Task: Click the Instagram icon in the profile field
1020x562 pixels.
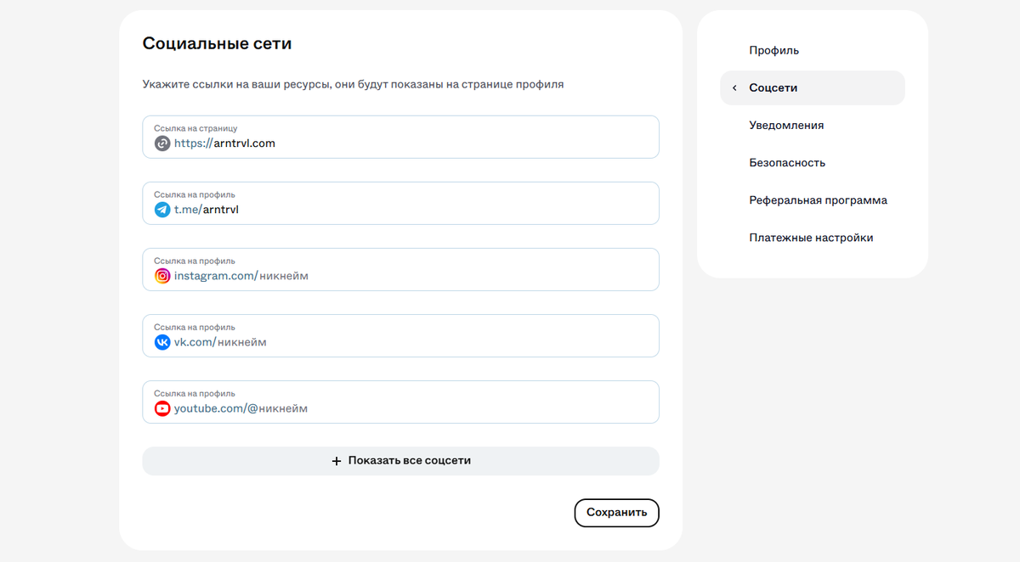Action: 162,276
